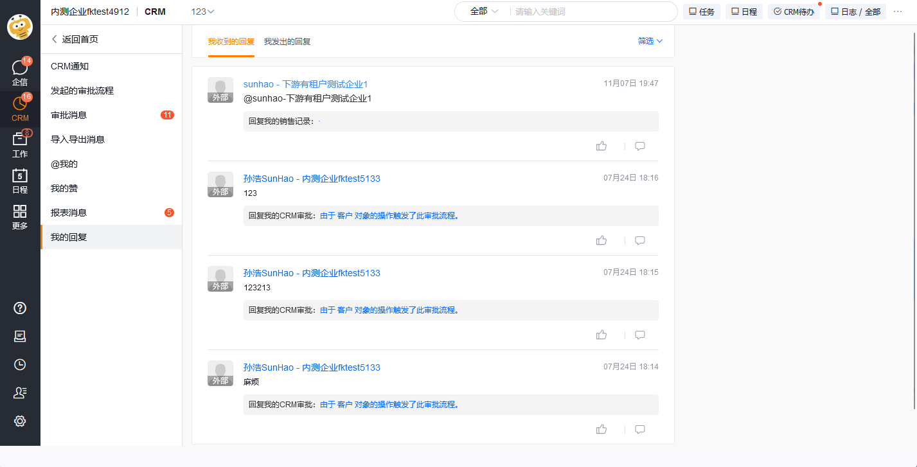Image resolution: width=917 pixels, height=467 pixels.
Task: Open 企信 from the left sidebar
Action: [20, 69]
